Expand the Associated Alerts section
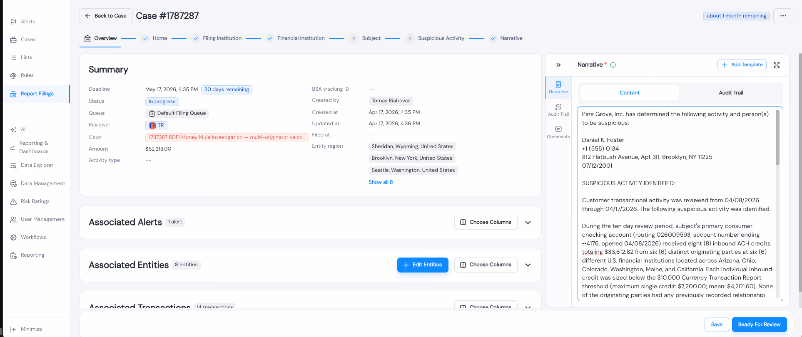 click(x=528, y=222)
